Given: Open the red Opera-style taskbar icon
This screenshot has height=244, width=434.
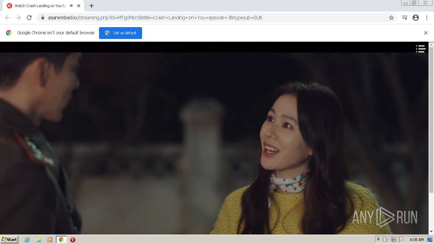Looking at the screenshot, I should click(x=73, y=240).
